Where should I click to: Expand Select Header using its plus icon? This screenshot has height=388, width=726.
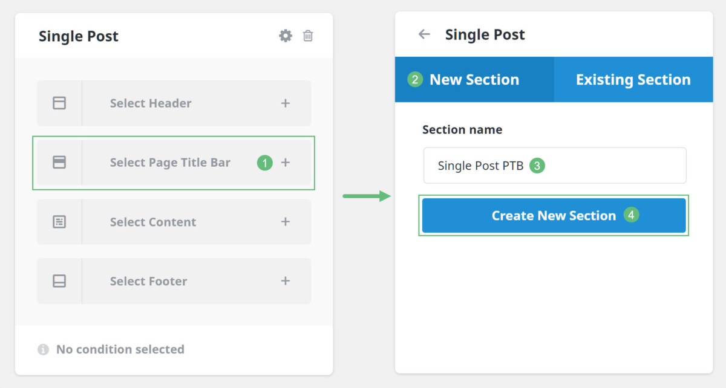pos(285,103)
